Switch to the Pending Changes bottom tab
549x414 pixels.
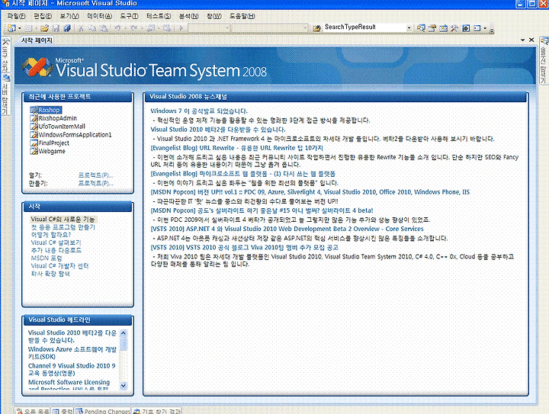(103, 411)
